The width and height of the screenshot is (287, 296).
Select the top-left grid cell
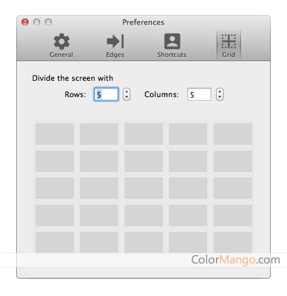[x=55, y=134]
